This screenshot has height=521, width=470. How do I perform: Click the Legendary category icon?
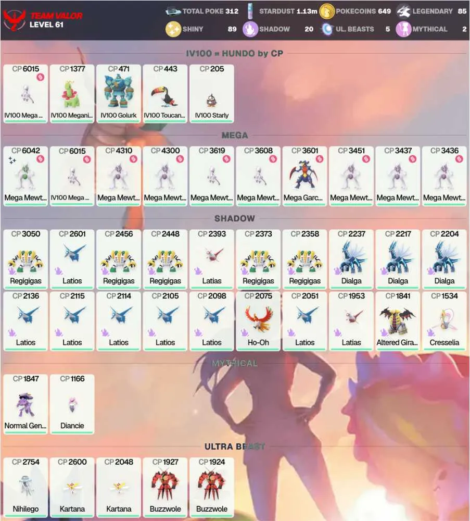[403, 11]
